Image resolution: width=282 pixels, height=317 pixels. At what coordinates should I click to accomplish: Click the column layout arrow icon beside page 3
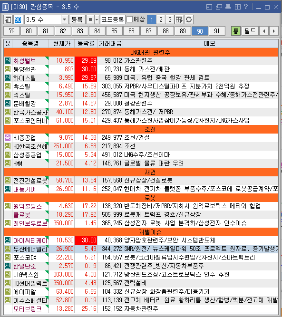coord(179,19)
